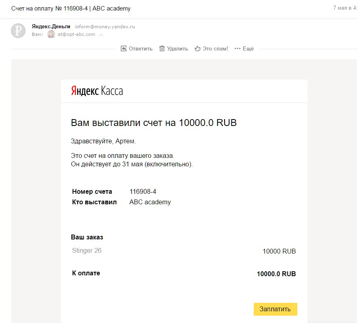
Task: Click text Он действует до 31 мая
Action: tap(107, 164)
